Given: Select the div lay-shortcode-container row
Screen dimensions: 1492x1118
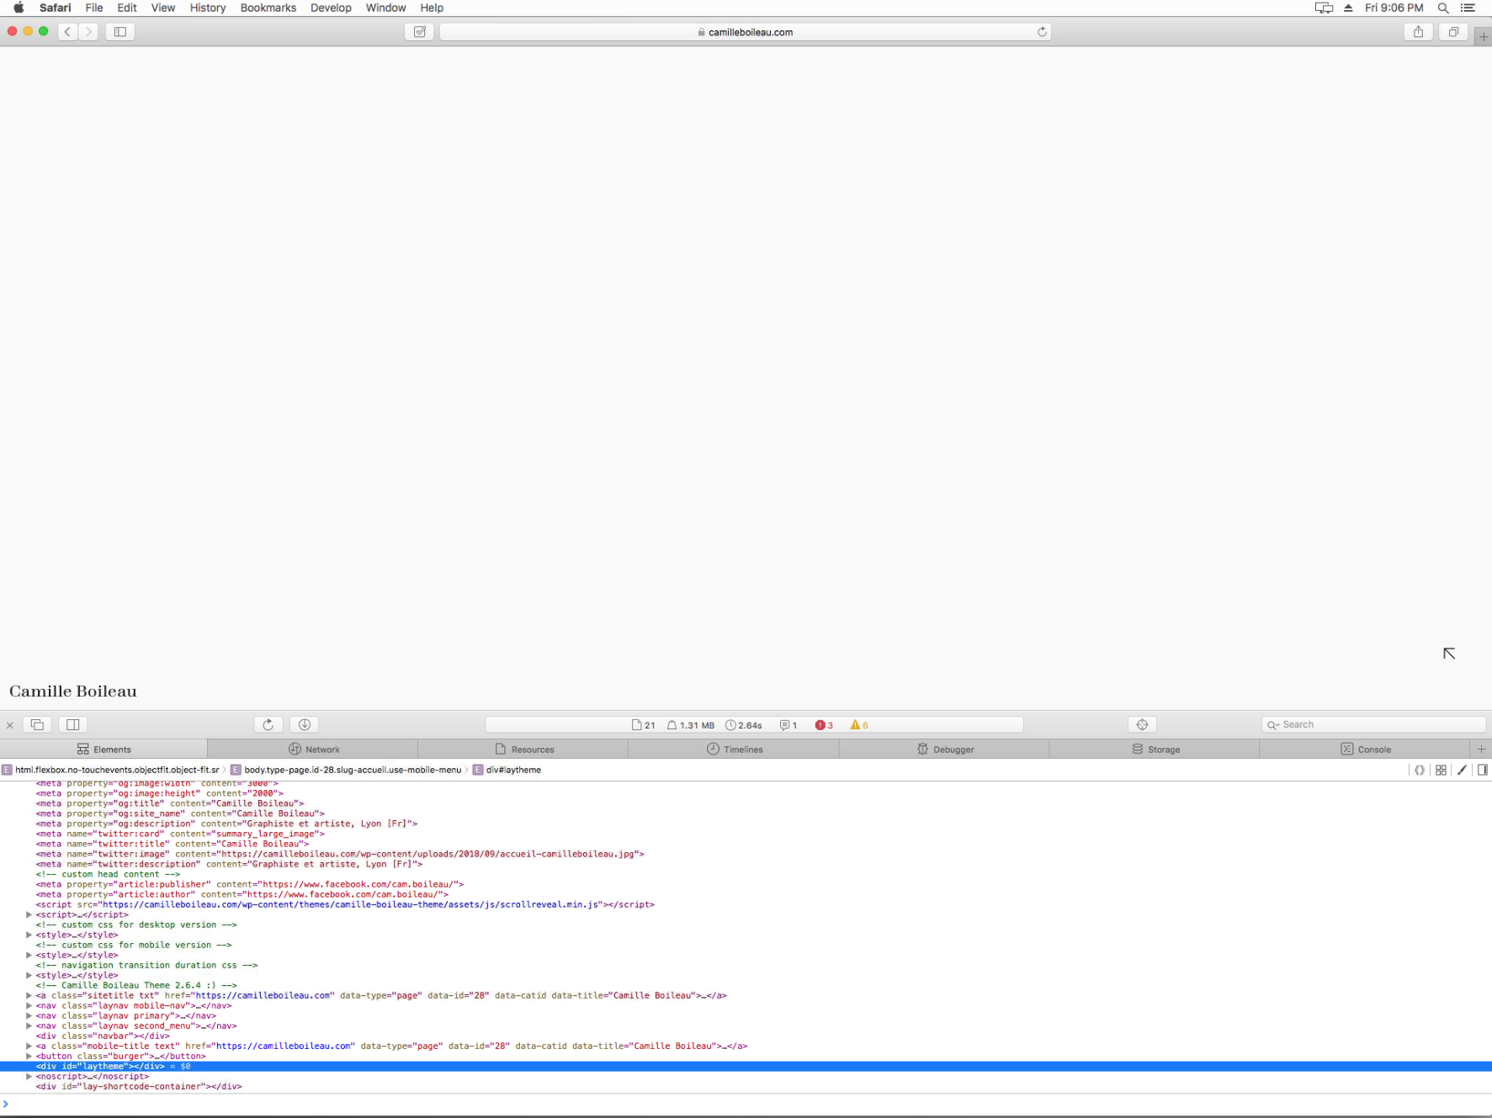Looking at the screenshot, I should (x=139, y=1086).
